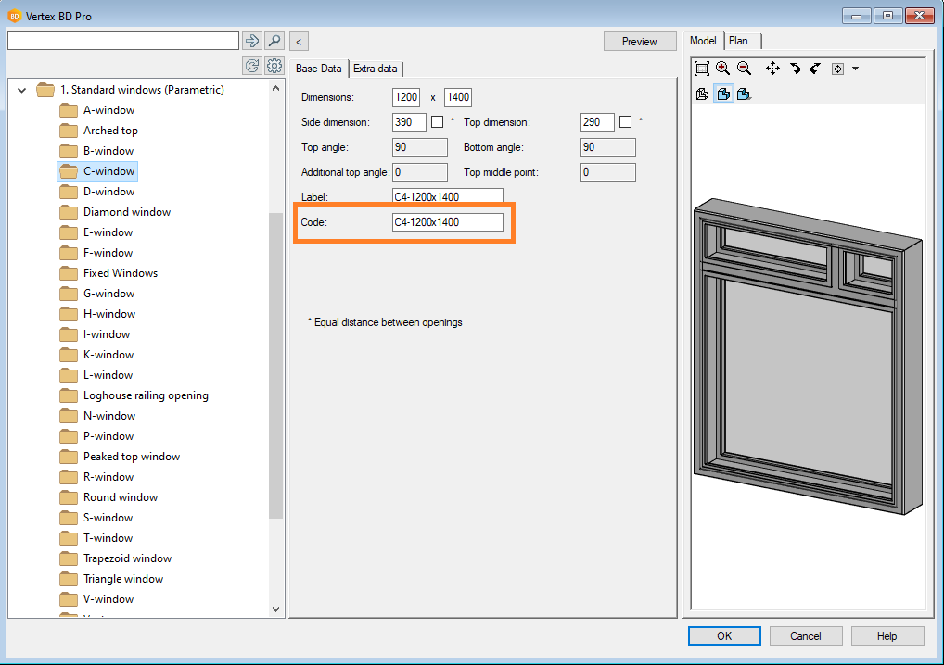
Task: Enable equal distance checkbox for Top dimension
Action: point(625,122)
